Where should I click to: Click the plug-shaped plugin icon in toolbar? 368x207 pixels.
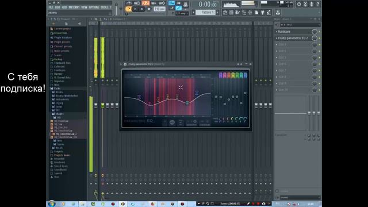[263, 13]
